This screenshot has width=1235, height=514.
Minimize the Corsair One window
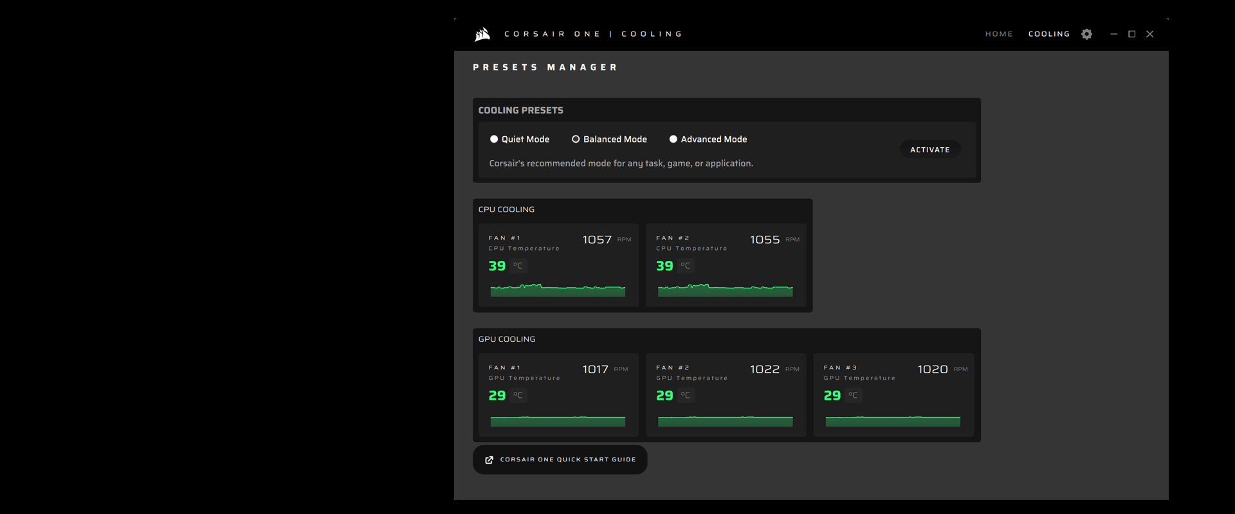[x=1114, y=34]
